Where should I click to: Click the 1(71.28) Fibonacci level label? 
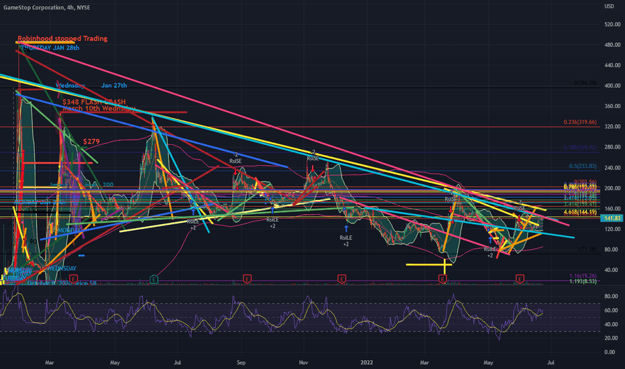click(x=587, y=249)
